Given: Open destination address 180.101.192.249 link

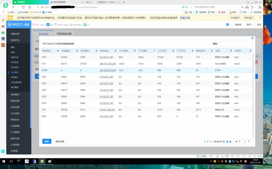Looking at the screenshot, I should tap(108, 64).
